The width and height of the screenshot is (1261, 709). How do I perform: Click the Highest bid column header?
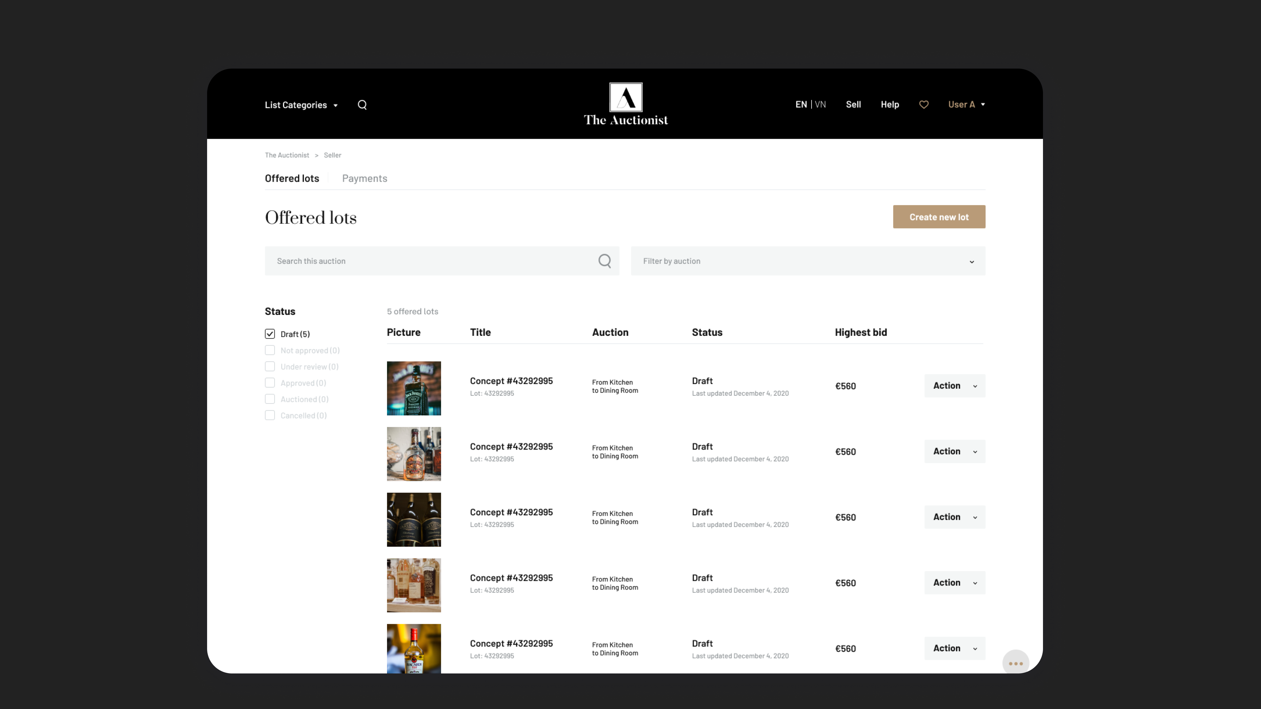click(x=861, y=332)
